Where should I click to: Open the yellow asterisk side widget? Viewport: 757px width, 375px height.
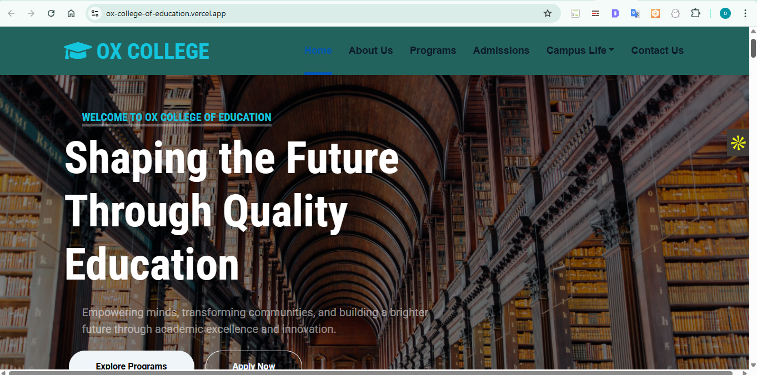pyautogui.click(x=738, y=143)
